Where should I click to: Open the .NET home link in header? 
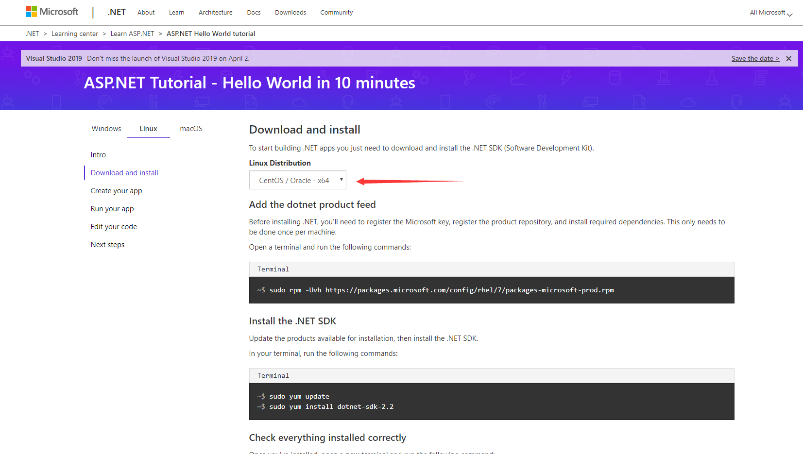(x=117, y=12)
